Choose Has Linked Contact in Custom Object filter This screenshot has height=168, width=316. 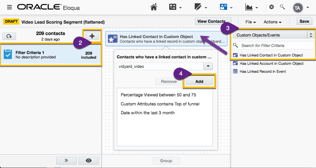271,55
